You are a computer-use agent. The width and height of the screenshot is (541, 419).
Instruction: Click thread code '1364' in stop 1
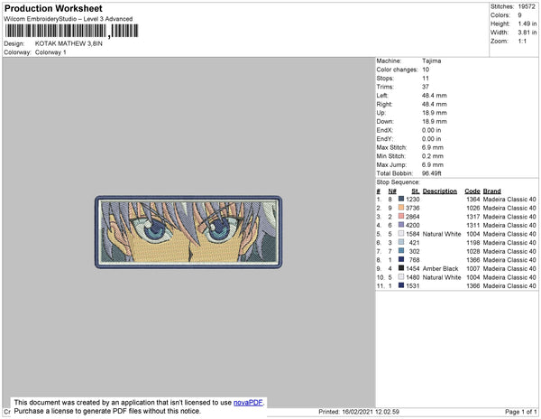click(472, 200)
